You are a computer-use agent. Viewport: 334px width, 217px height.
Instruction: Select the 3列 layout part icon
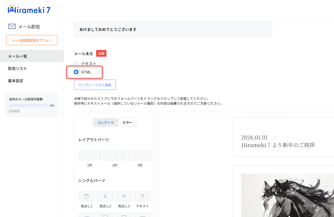click(x=140, y=155)
